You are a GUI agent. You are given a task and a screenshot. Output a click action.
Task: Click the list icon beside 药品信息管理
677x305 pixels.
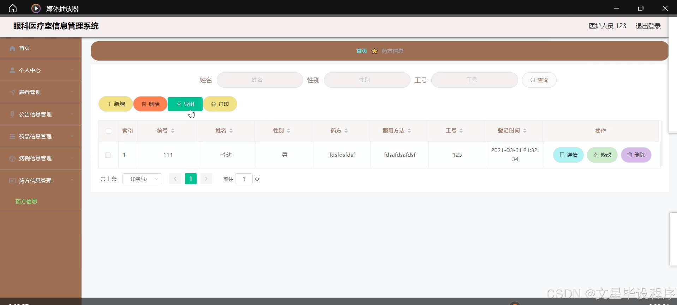click(12, 136)
